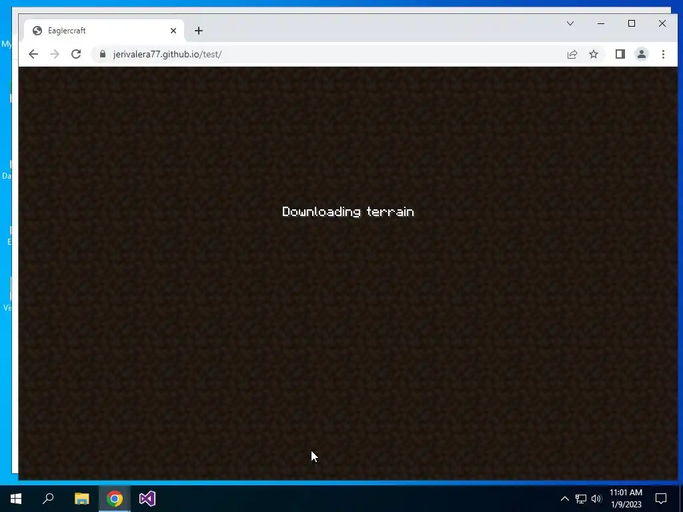Reload the Eaglercraft page
Viewport: 683px width, 512px height.
point(76,54)
